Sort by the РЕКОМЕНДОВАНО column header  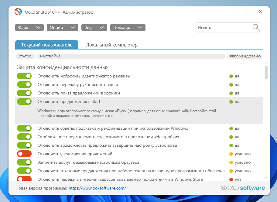[x=245, y=56]
